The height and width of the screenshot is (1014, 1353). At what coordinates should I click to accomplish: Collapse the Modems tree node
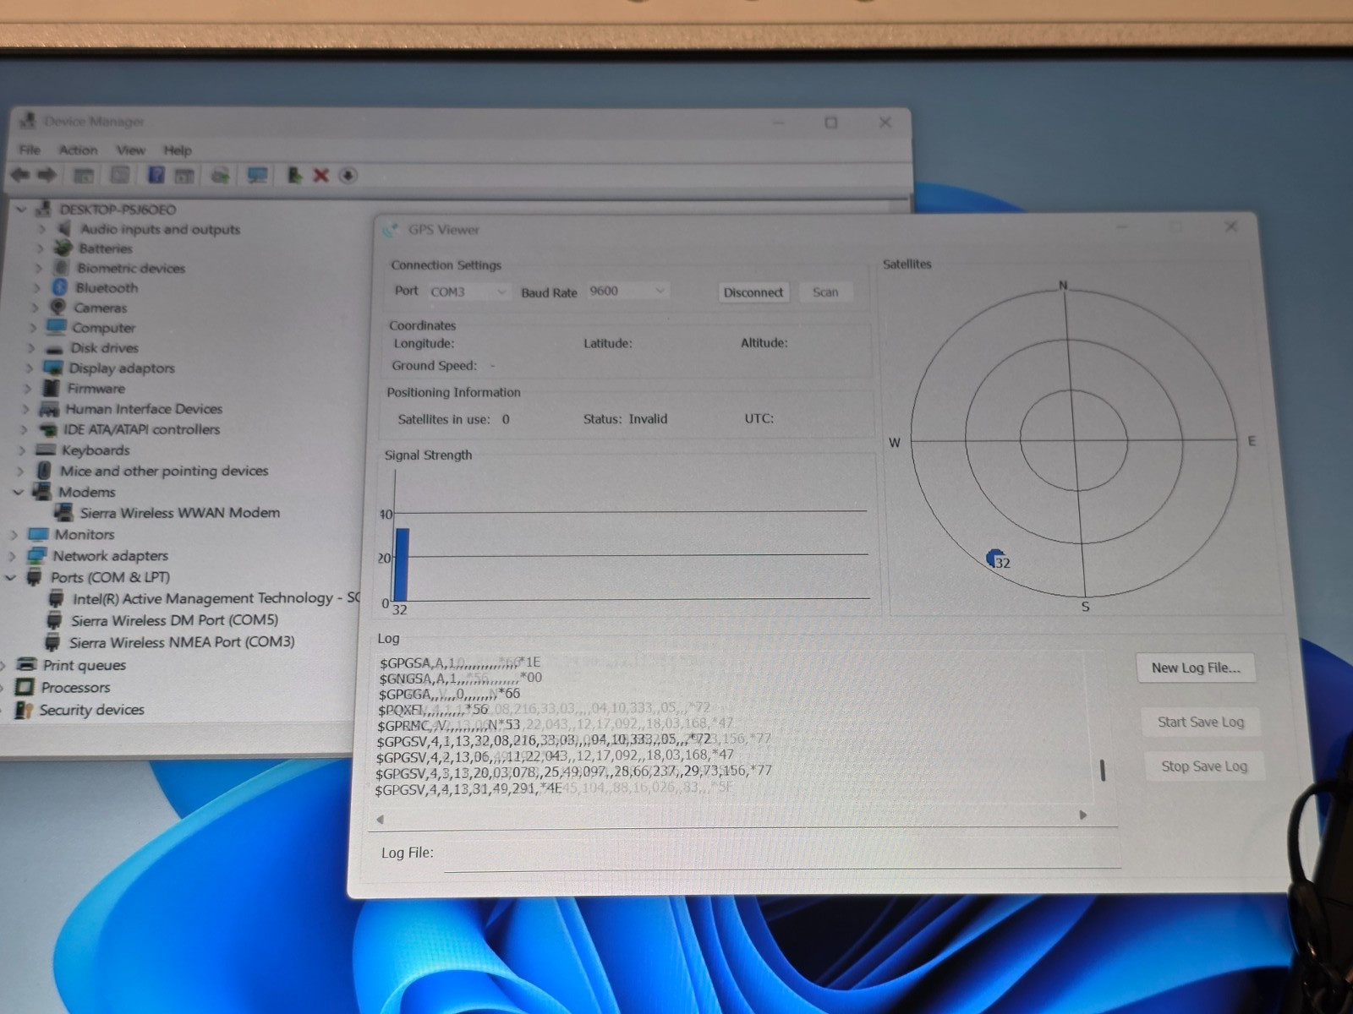point(18,492)
